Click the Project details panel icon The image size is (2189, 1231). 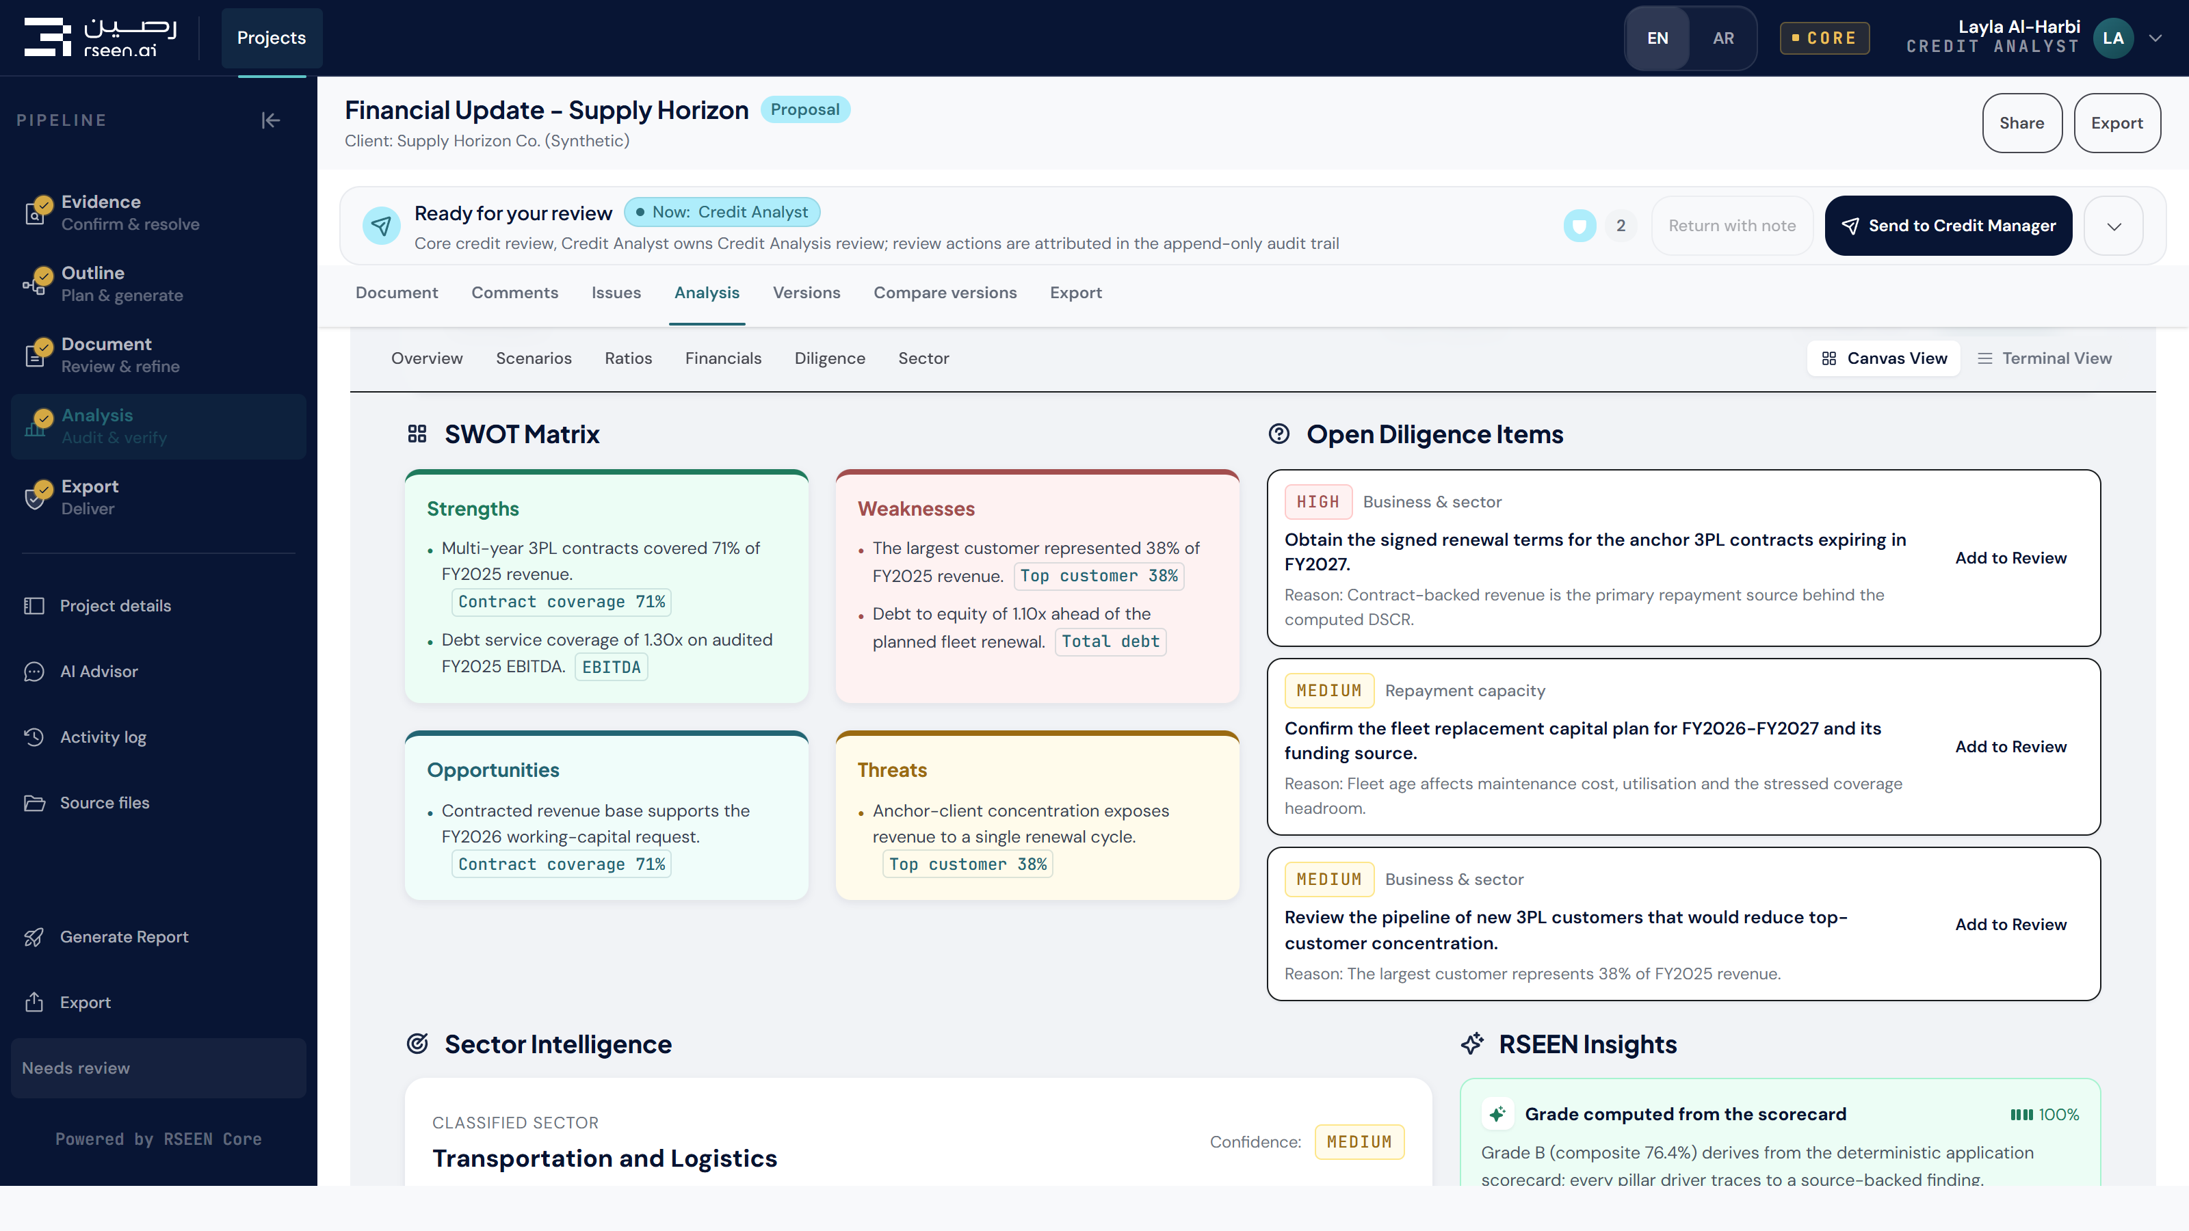click(34, 606)
